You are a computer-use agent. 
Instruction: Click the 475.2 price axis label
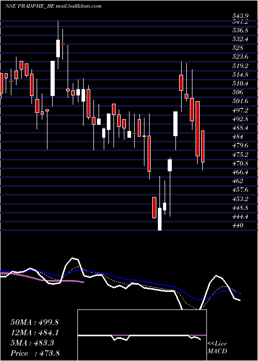[240, 154]
